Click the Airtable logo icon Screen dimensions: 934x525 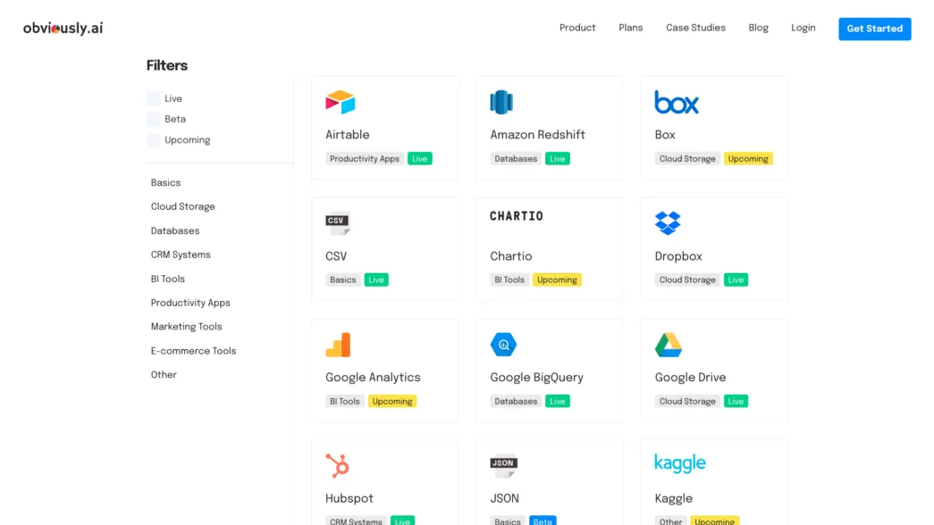click(341, 102)
